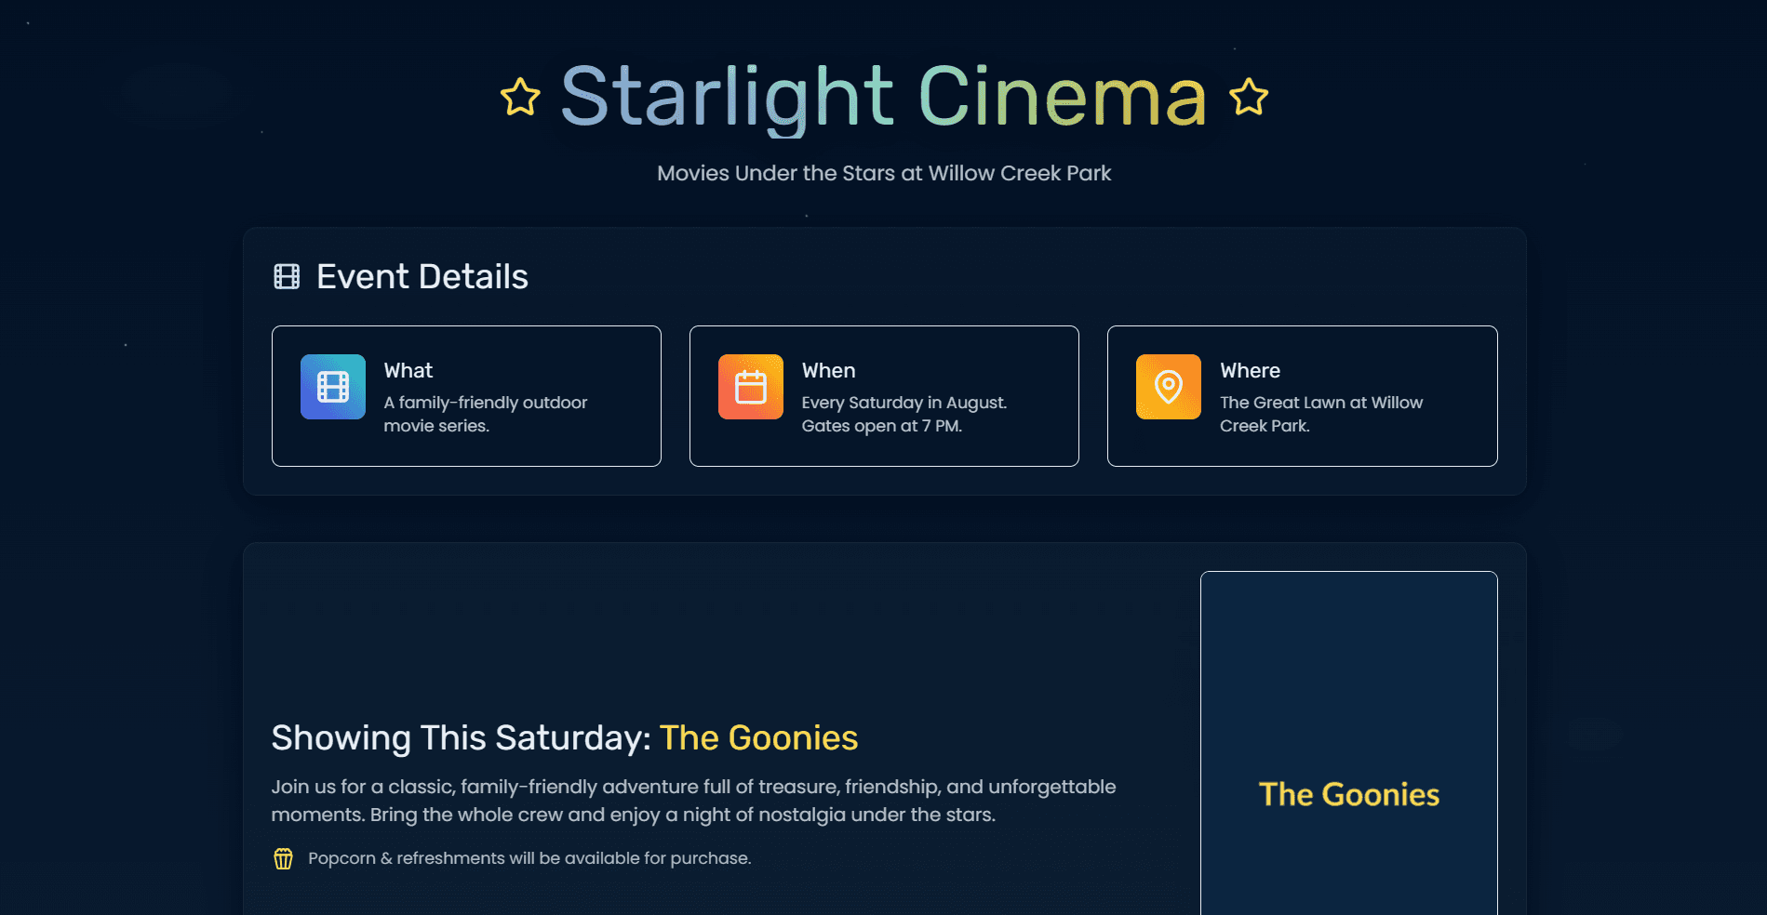The width and height of the screenshot is (1767, 915).
Task: Click the blue film strip icon in What card
Action: [x=333, y=387]
